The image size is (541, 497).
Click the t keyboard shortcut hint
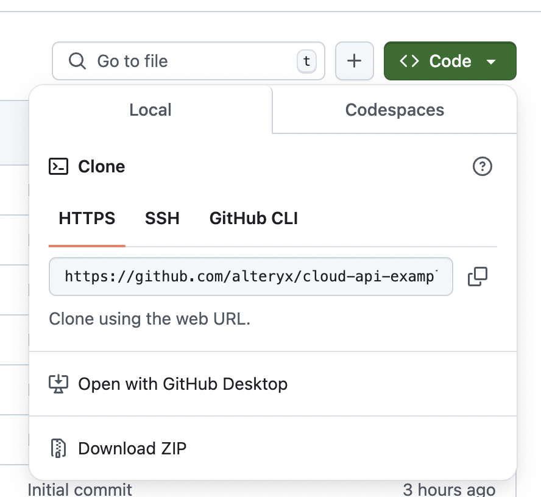coord(306,61)
